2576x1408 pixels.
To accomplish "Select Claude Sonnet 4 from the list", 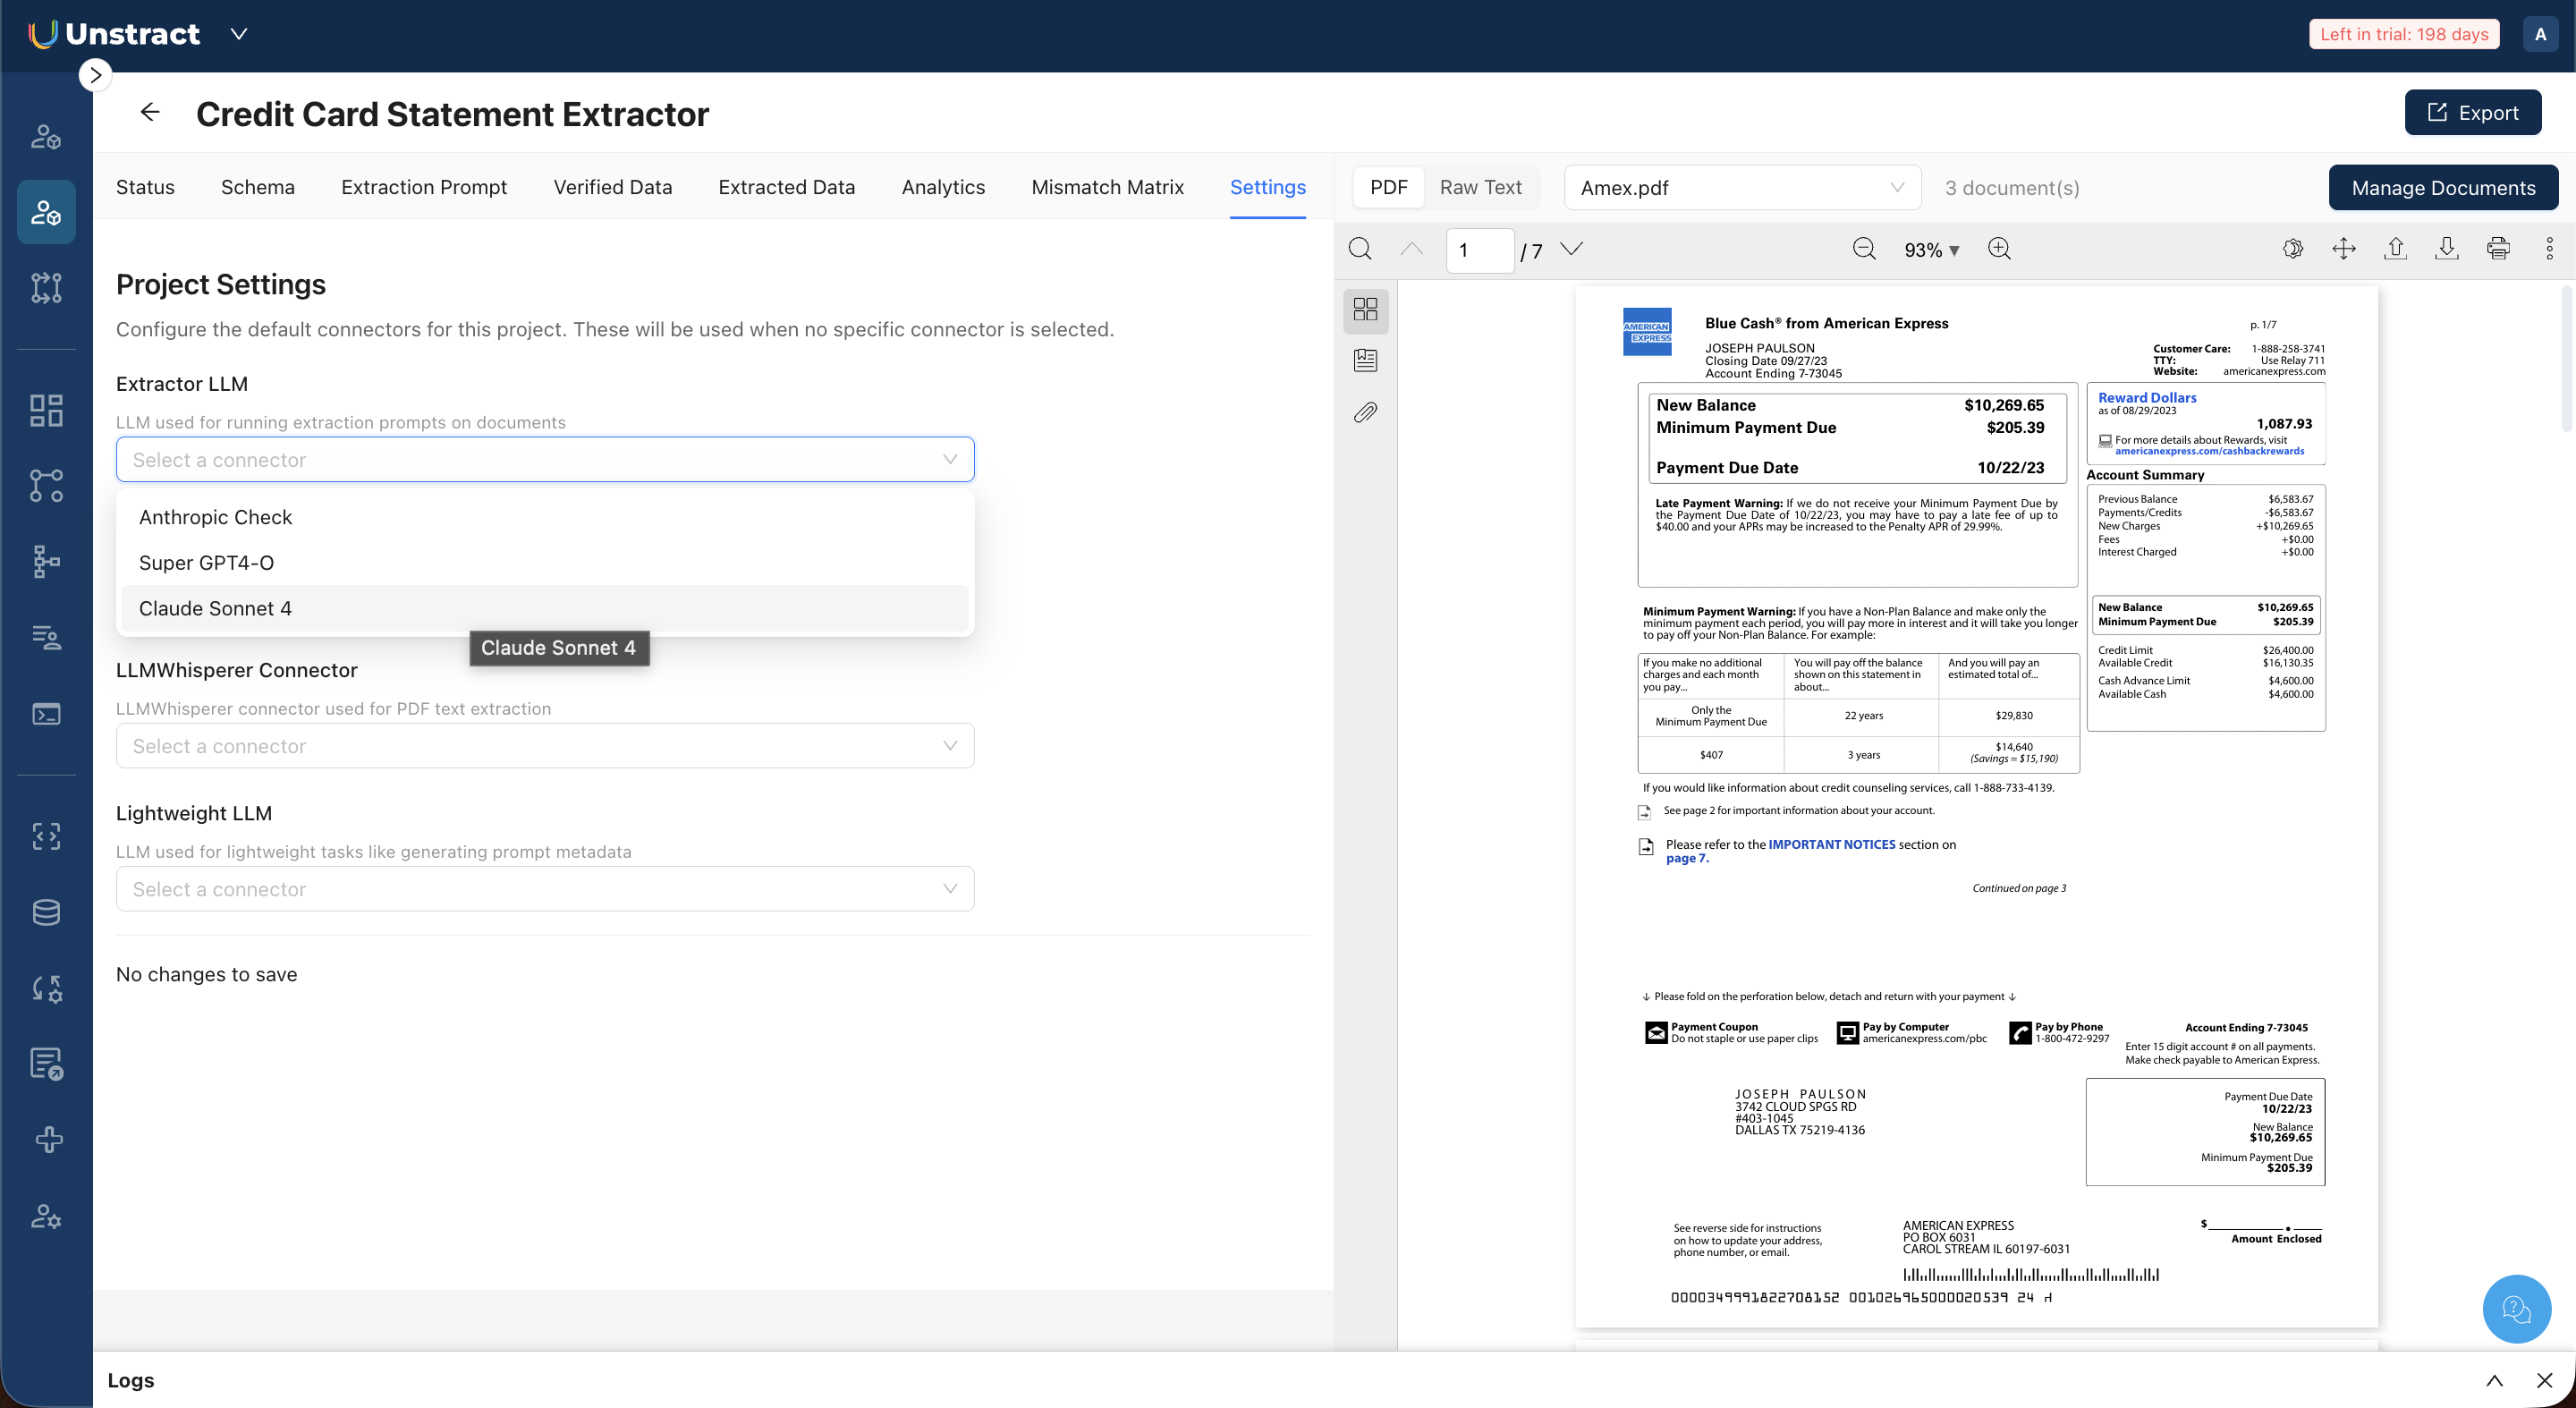I will point(215,608).
